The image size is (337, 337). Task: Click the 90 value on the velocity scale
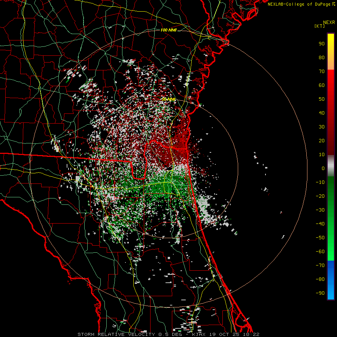point(322,44)
